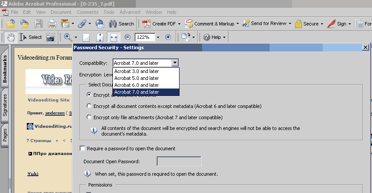Click the andersen link in document

55,113
